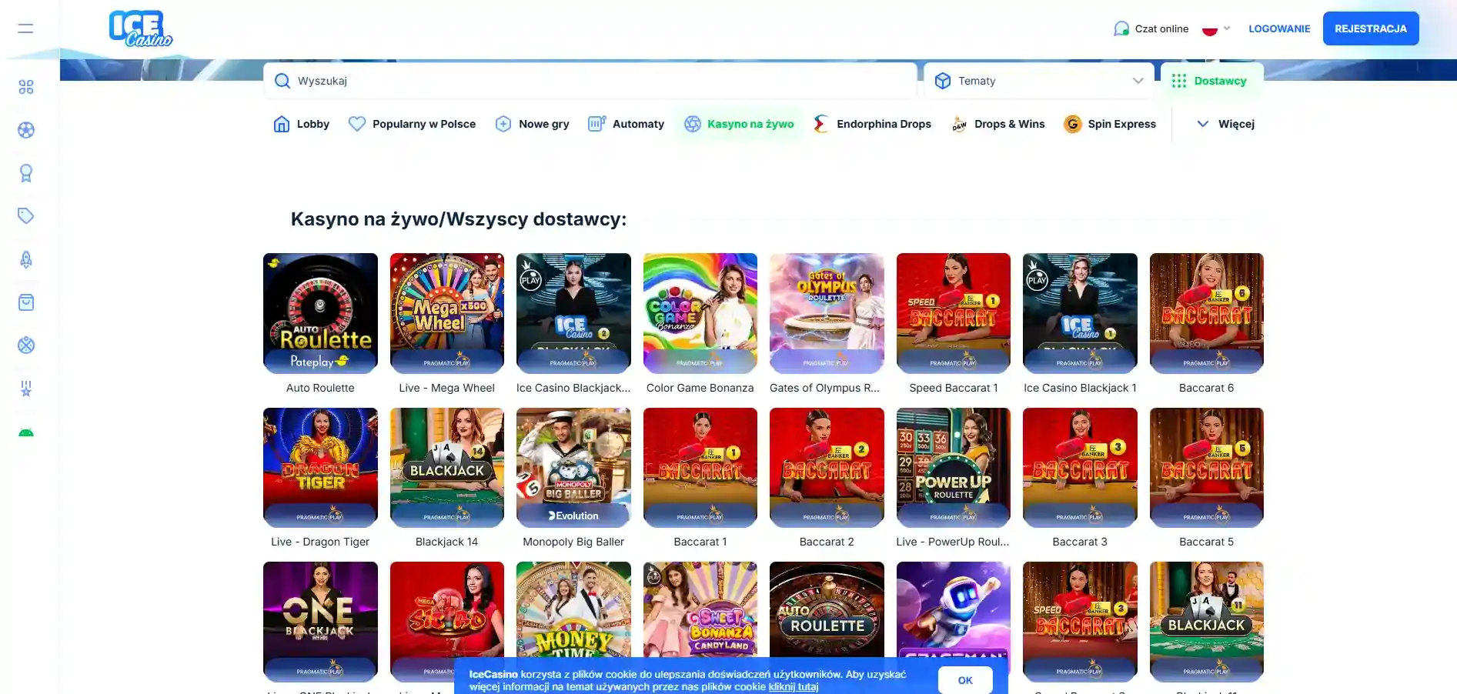Click the rocket sidebar icon
The height and width of the screenshot is (694, 1457).
pyautogui.click(x=26, y=259)
